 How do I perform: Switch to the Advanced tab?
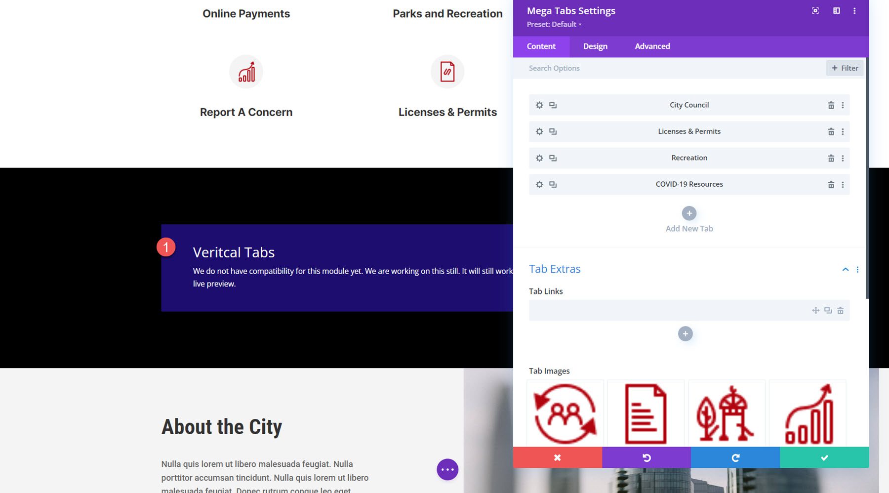pos(652,46)
